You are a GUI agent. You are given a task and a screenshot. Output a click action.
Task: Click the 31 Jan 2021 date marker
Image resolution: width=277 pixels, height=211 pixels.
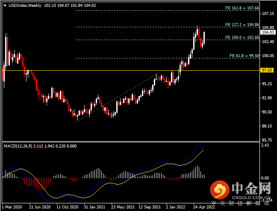(94, 207)
